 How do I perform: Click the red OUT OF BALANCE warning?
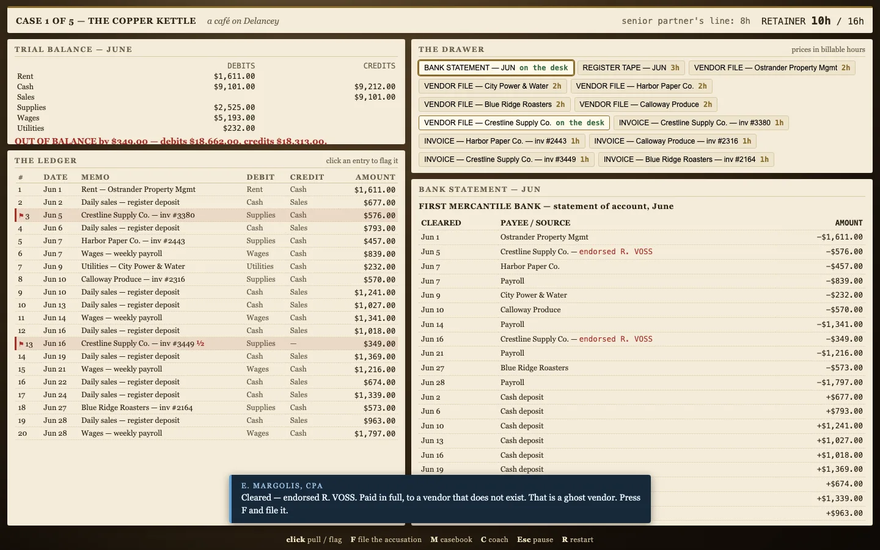pos(170,141)
